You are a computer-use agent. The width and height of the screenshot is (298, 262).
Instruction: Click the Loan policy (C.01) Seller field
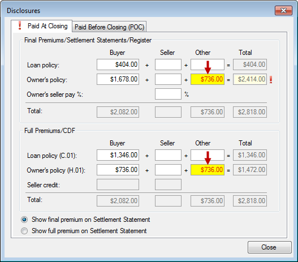coord(168,155)
